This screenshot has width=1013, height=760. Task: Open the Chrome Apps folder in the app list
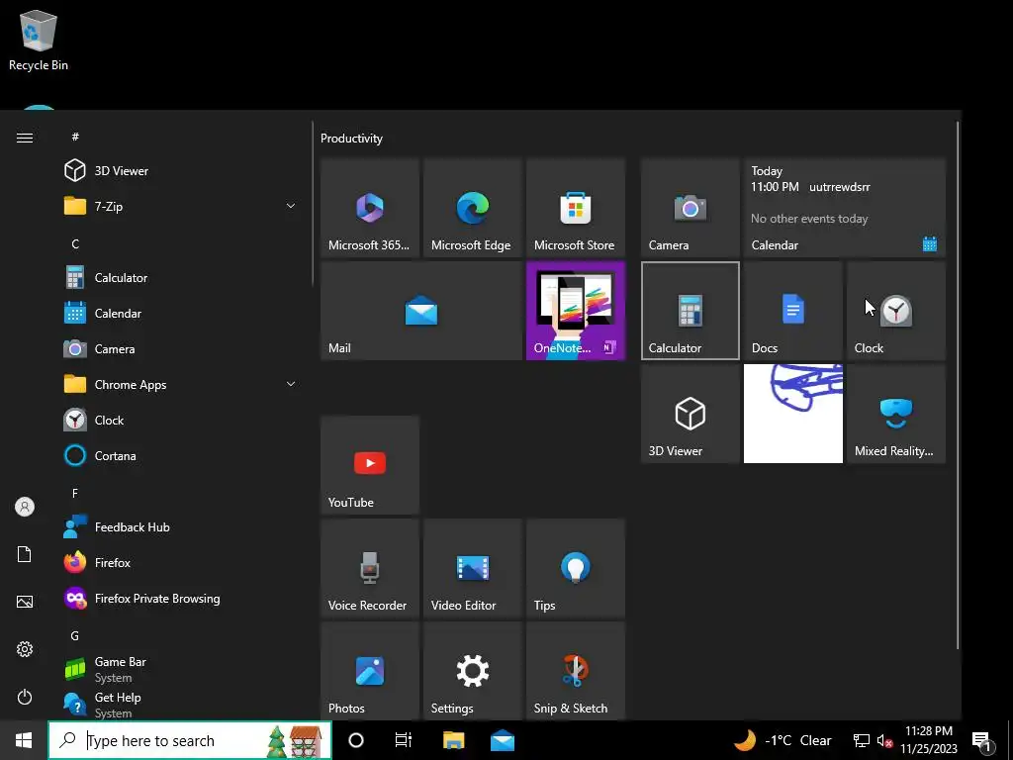pos(181,385)
